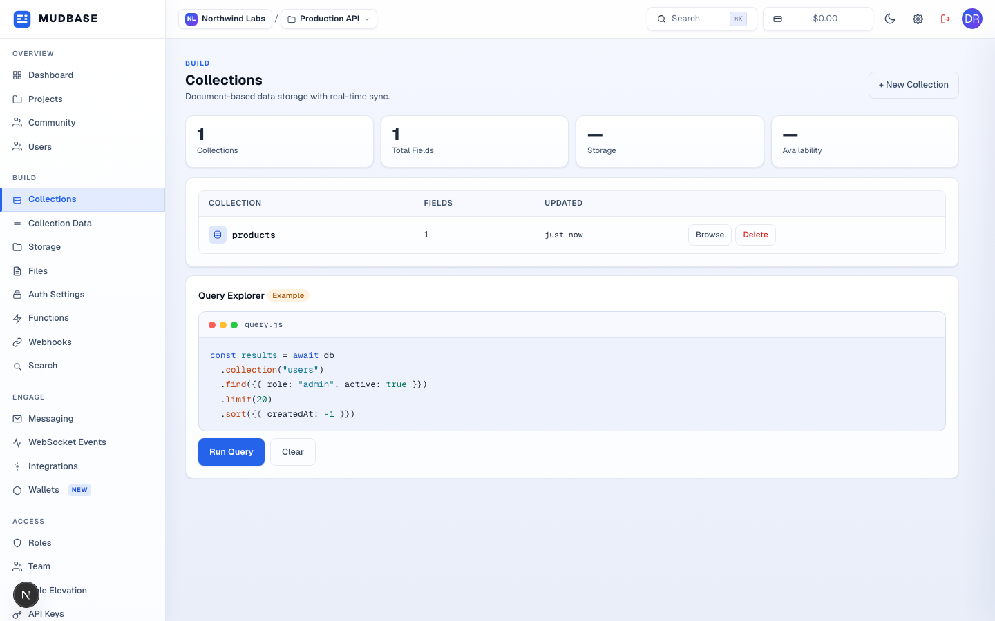Click the Collection Data list icon

pyautogui.click(x=17, y=224)
